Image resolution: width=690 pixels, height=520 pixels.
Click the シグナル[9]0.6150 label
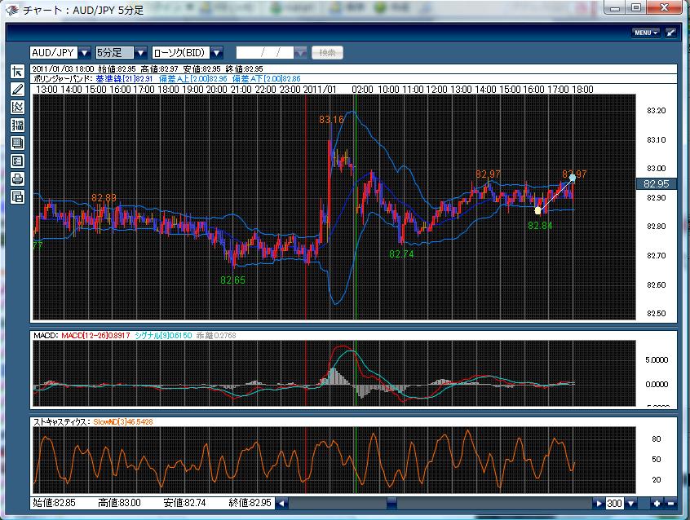pos(163,335)
